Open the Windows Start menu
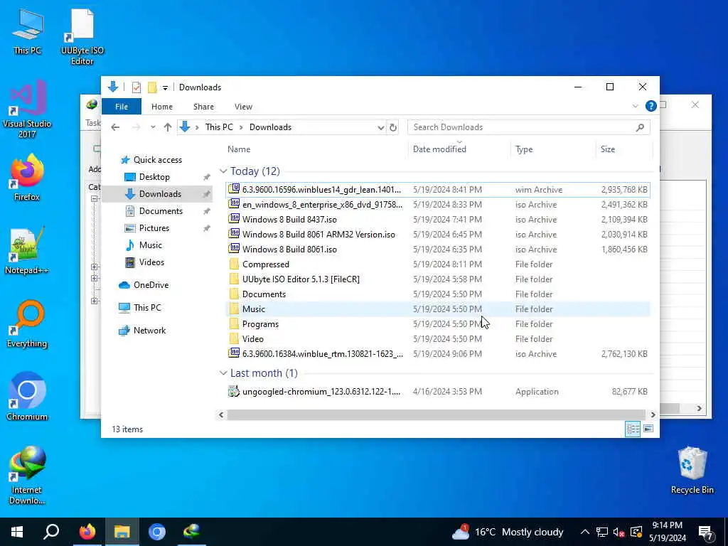This screenshot has height=546, width=728. point(17,532)
